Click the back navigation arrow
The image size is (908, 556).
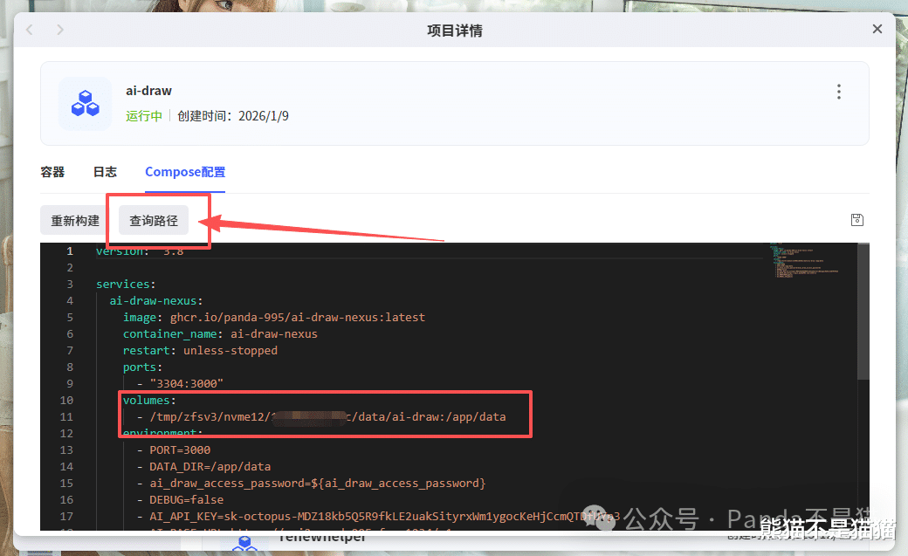click(30, 30)
